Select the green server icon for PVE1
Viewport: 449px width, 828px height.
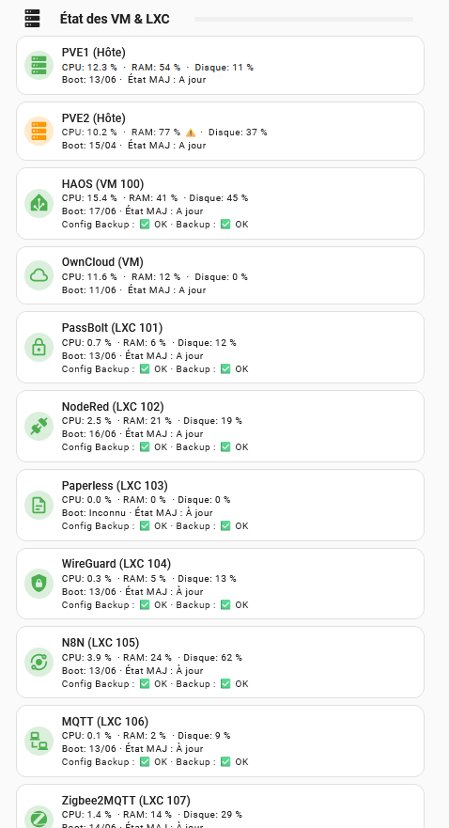[x=39, y=66]
